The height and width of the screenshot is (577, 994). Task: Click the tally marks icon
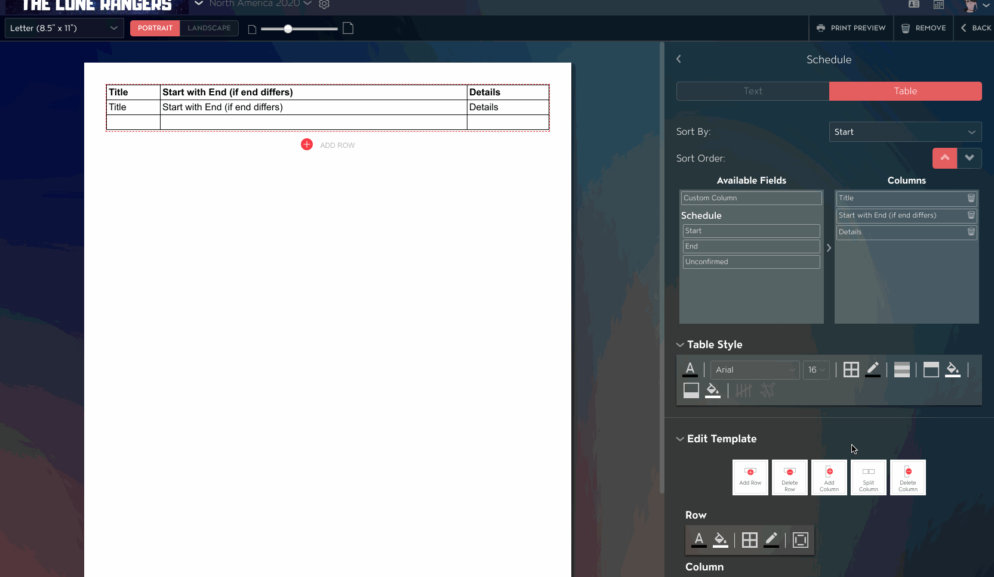pos(744,390)
